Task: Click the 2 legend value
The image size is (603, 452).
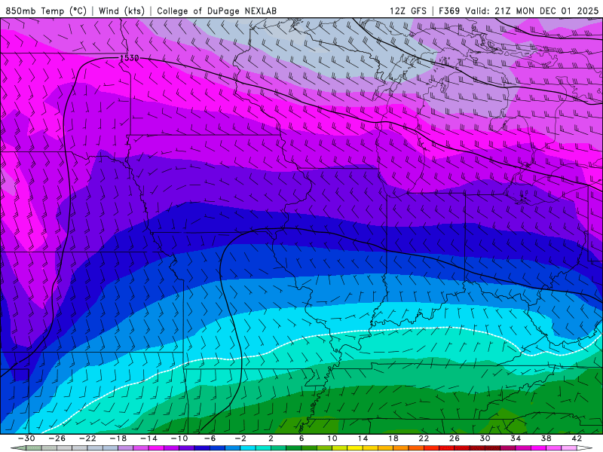Action: click(271, 438)
